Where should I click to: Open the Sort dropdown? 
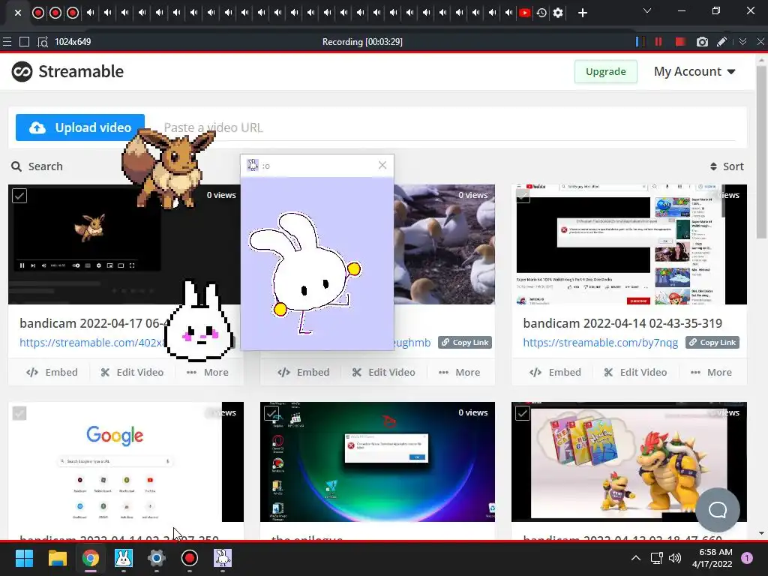[x=727, y=166]
